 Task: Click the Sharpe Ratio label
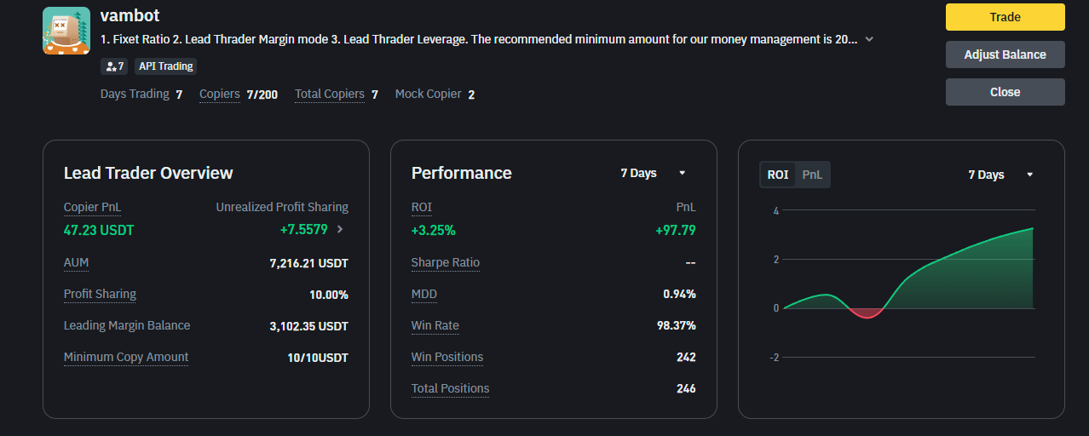445,262
